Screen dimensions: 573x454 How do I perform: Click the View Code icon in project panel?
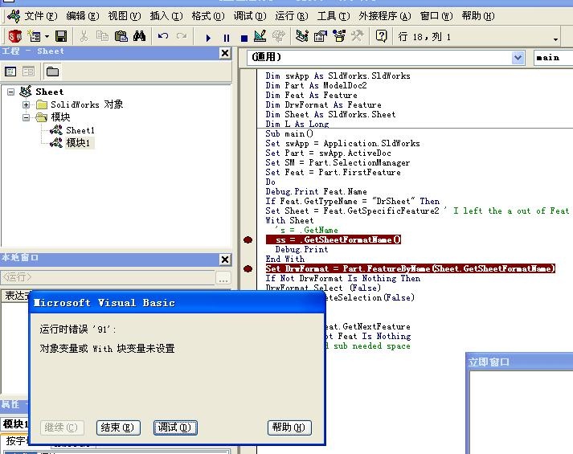[x=10, y=72]
